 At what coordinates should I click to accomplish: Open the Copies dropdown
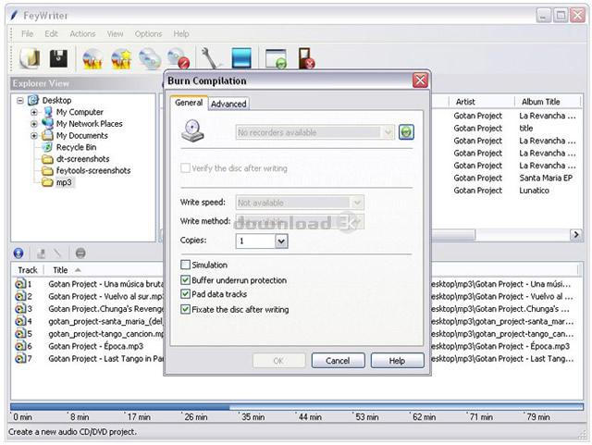click(281, 241)
